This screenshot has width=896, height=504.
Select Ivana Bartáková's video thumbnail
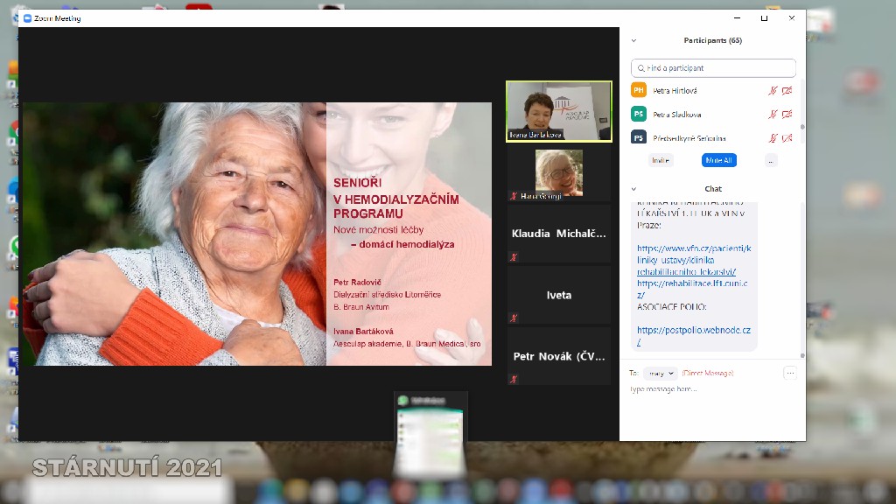pos(558,111)
